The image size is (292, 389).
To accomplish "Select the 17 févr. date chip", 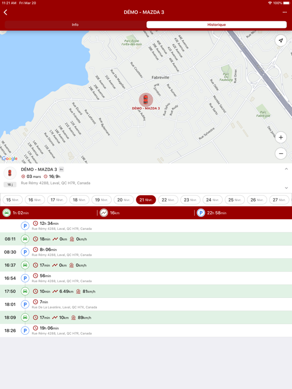I will point(57,200).
